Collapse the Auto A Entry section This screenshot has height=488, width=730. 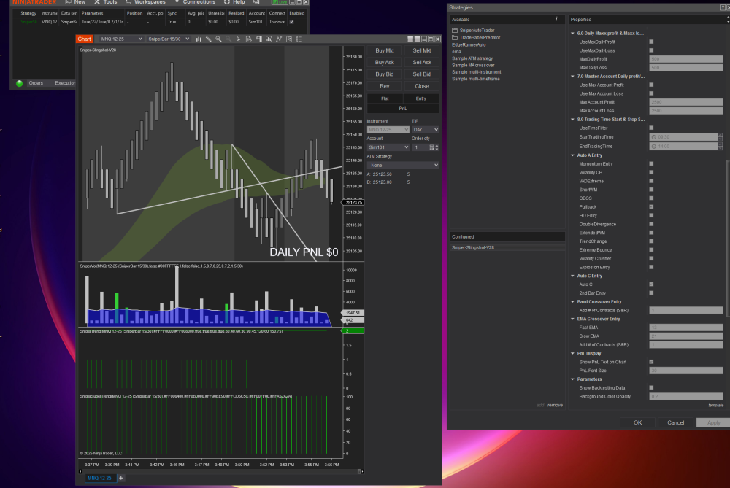(x=572, y=155)
